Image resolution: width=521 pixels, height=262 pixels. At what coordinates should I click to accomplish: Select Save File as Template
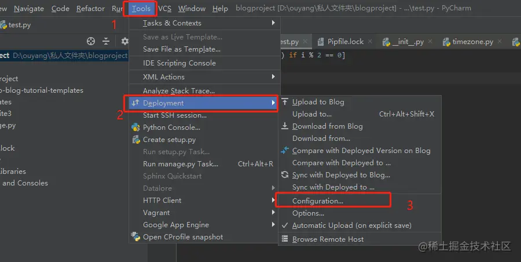click(x=204, y=49)
